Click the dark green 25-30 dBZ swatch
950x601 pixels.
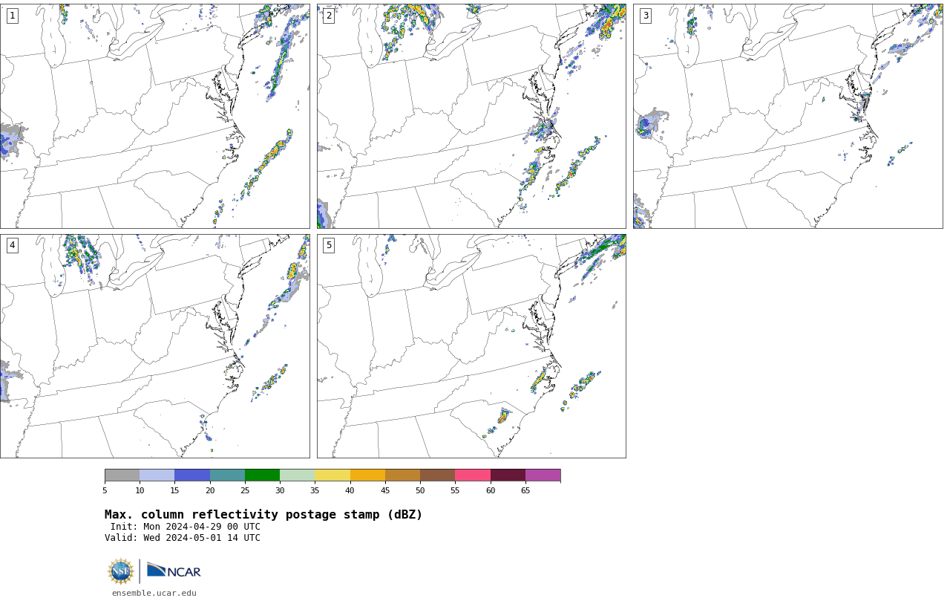tap(262, 475)
